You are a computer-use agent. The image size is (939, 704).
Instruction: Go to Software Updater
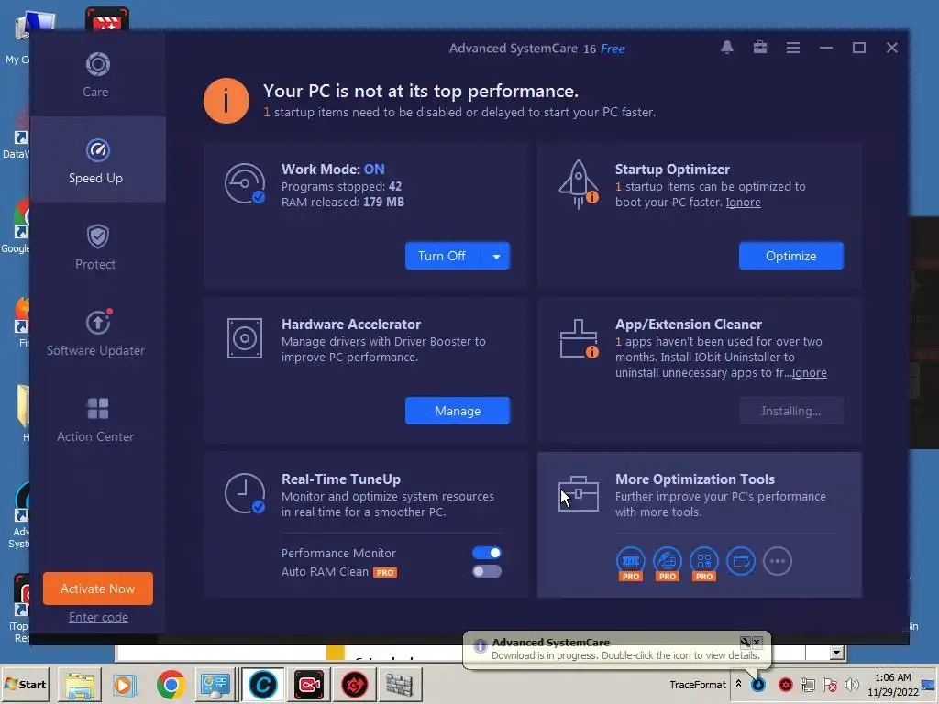click(96, 333)
